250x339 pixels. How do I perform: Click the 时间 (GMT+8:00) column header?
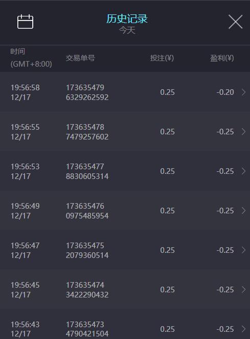tap(31, 58)
